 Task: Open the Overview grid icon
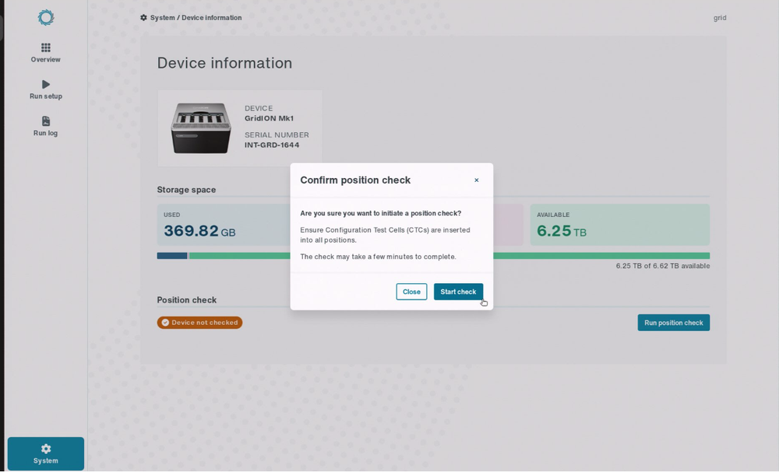click(46, 47)
